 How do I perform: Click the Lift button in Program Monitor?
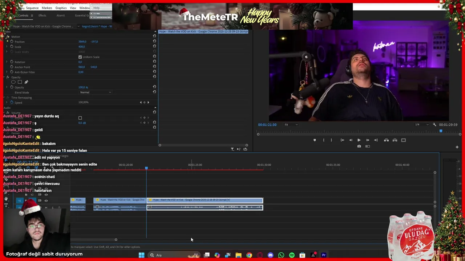pos(386,140)
